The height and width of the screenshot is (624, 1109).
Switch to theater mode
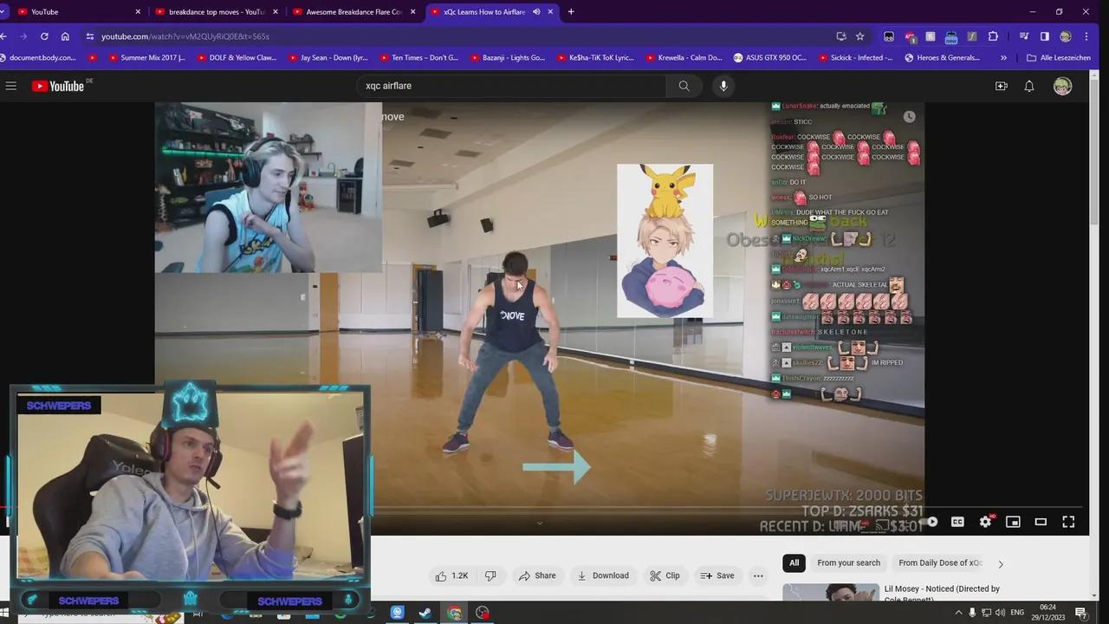[x=1041, y=522]
